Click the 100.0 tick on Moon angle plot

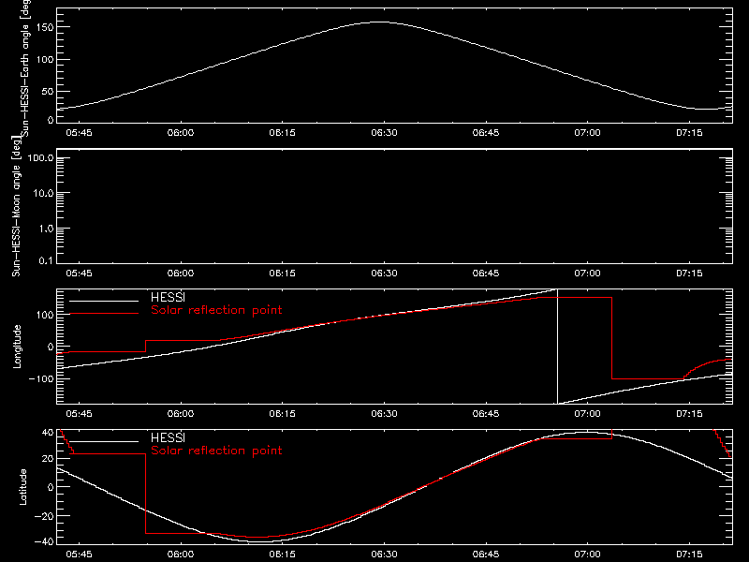point(40,158)
